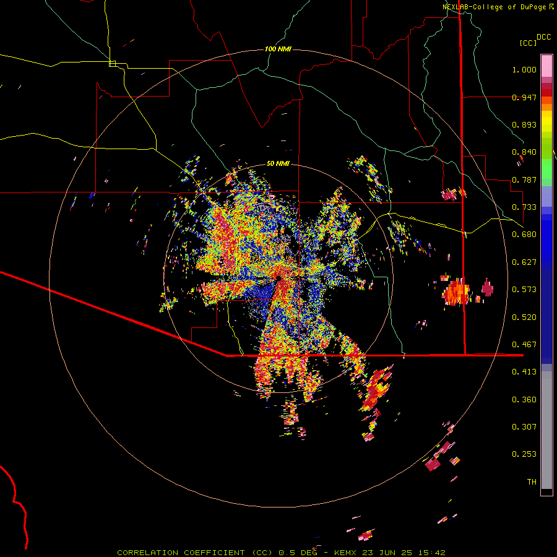This screenshot has width=557, height=557.
Task: Select the 0.680 scale value
Action: point(524,235)
